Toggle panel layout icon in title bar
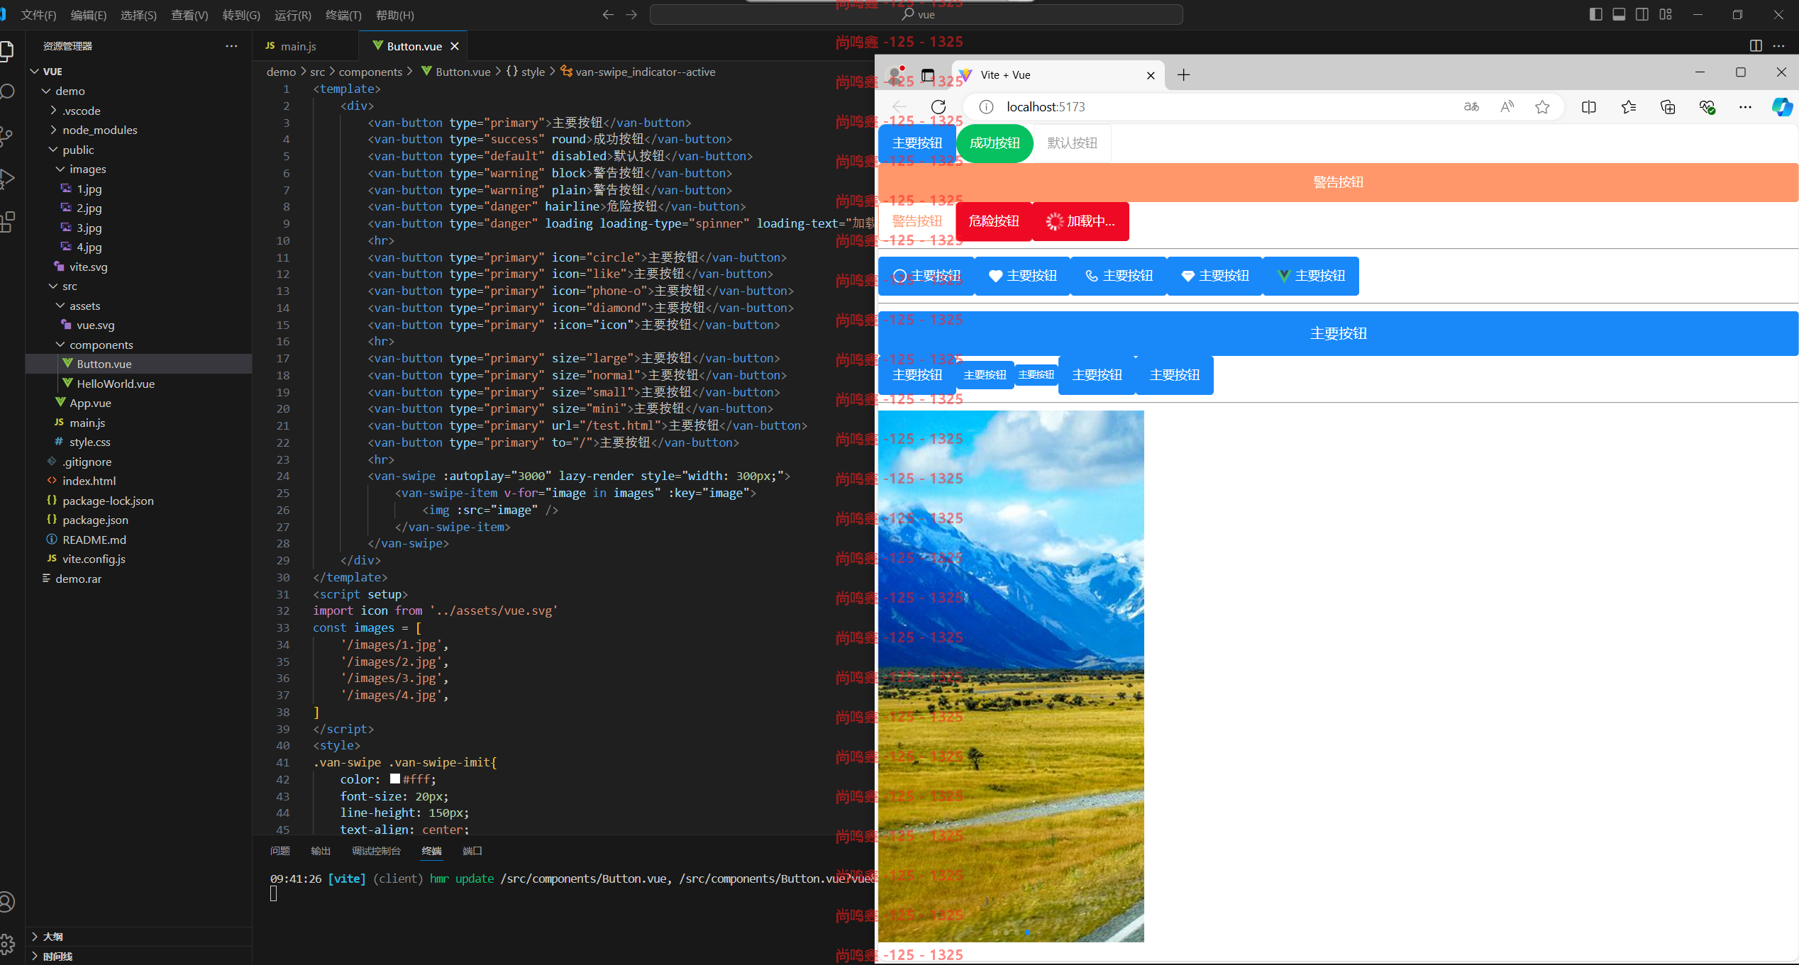The height and width of the screenshot is (965, 1799). (1619, 14)
